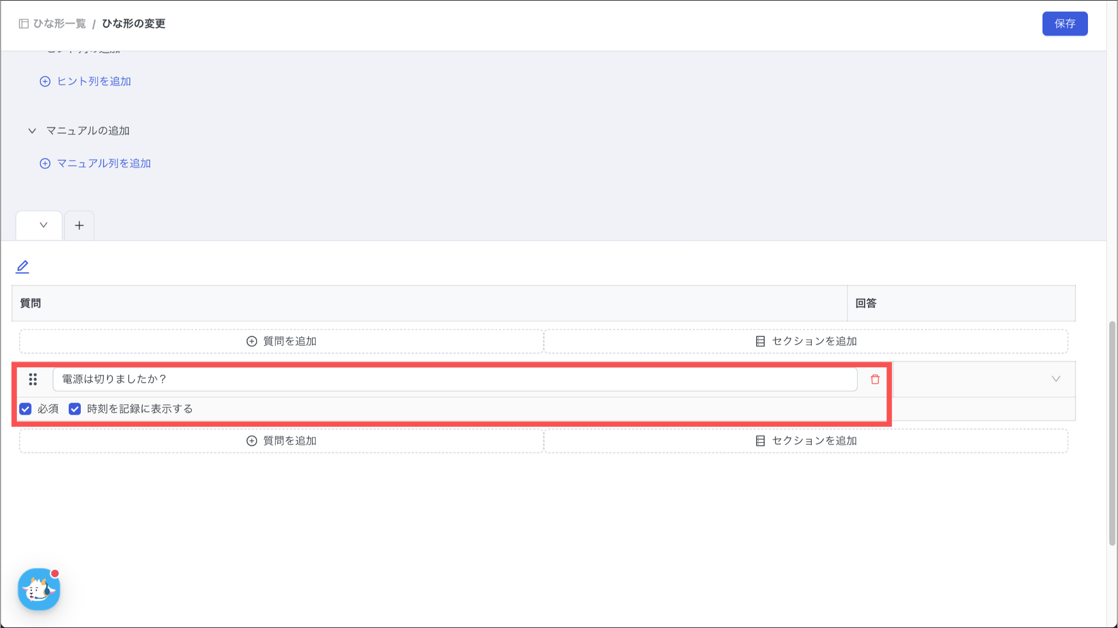The image size is (1118, 628).
Task: Open the chat support mascot icon
Action: (39, 589)
